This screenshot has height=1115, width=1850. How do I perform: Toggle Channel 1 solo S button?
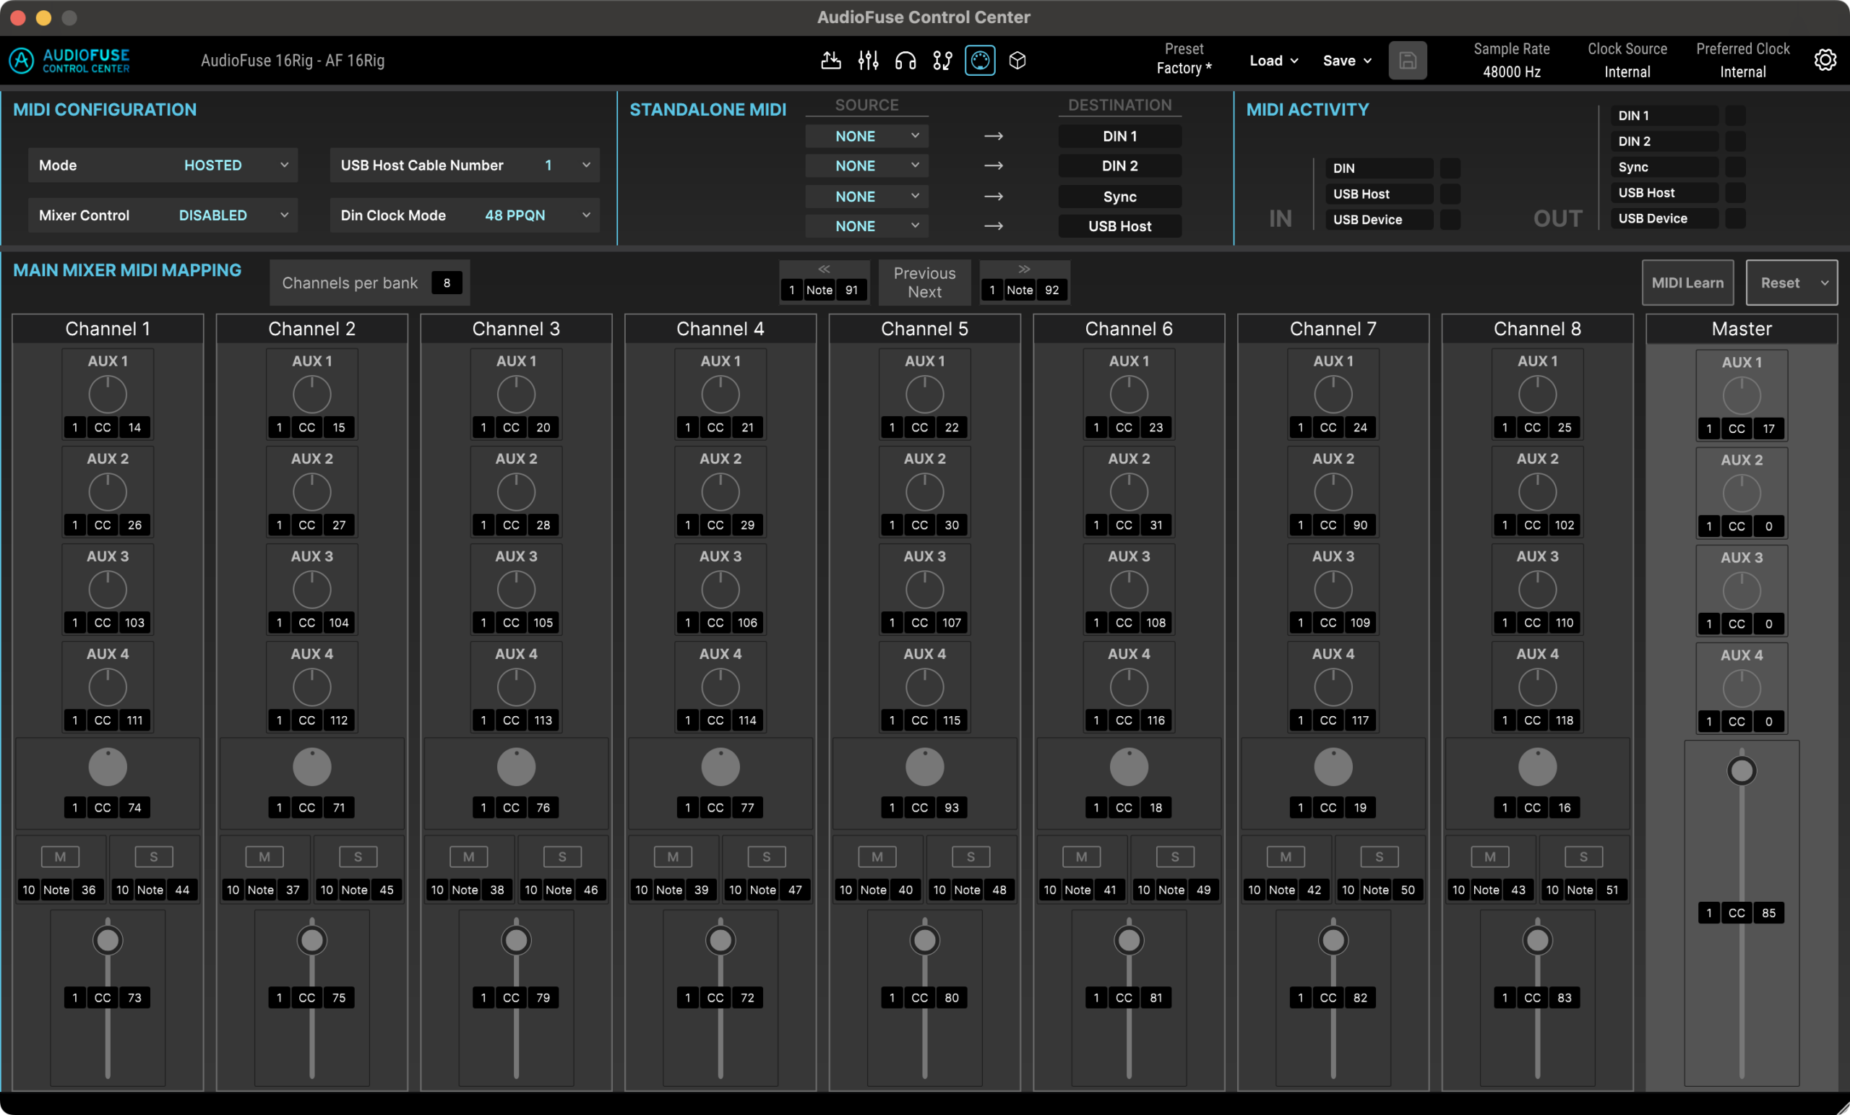click(x=154, y=857)
